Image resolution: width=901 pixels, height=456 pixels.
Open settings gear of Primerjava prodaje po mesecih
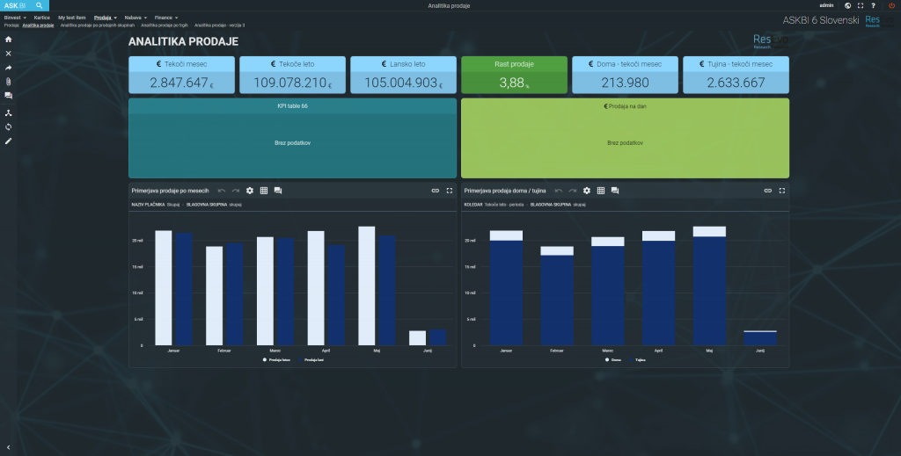pyautogui.click(x=250, y=190)
